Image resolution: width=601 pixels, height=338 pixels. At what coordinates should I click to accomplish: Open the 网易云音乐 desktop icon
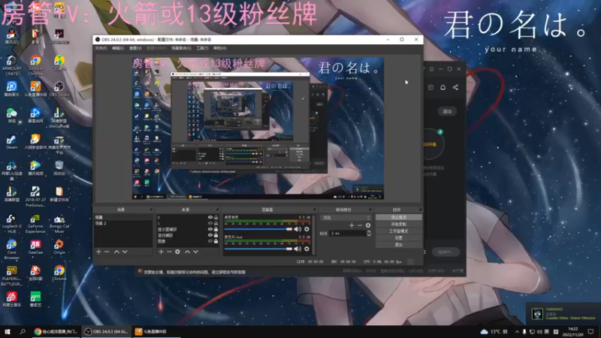coord(11,299)
